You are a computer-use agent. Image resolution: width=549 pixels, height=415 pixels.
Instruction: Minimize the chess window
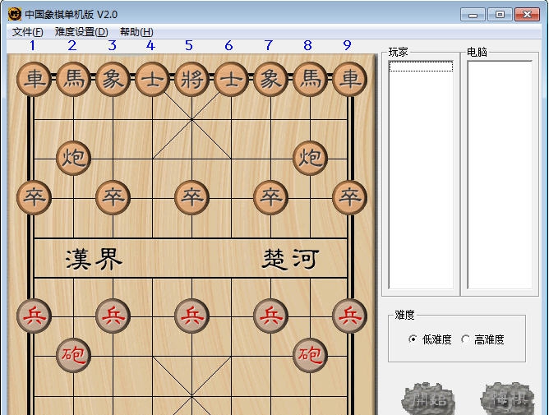pos(473,15)
